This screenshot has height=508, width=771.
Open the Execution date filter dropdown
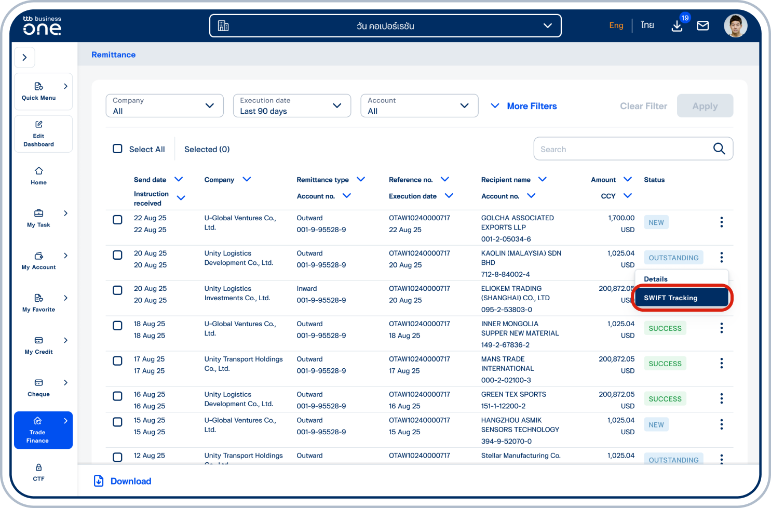(292, 106)
